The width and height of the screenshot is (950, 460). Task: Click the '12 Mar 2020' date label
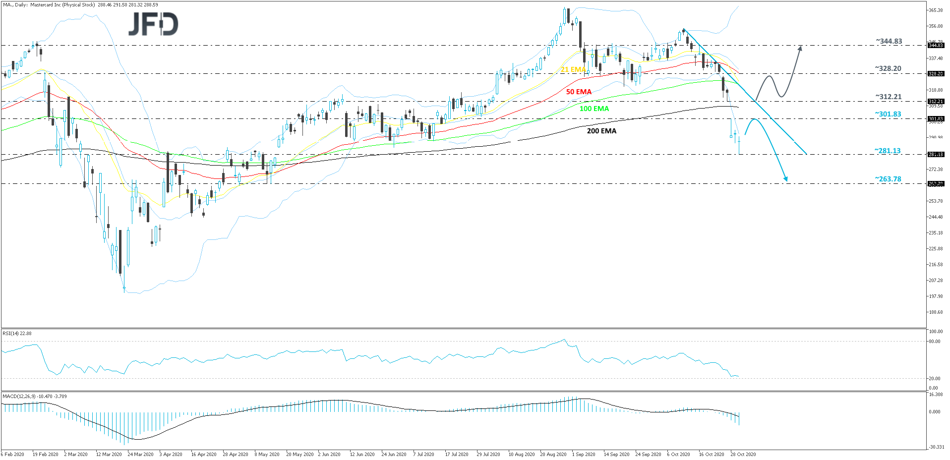point(109,455)
